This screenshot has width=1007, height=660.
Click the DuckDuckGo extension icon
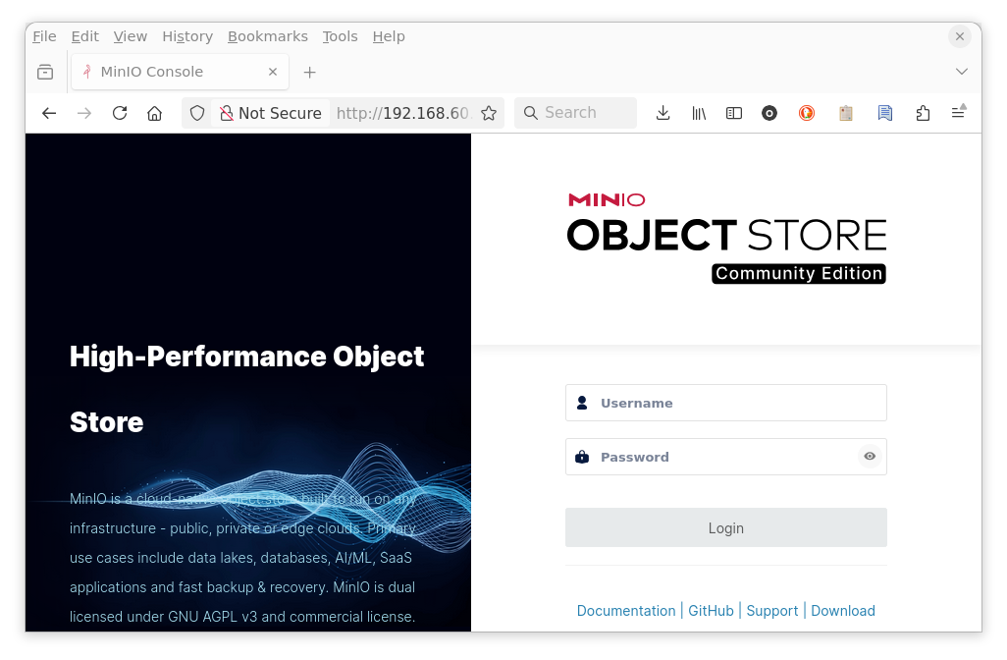pos(807,113)
